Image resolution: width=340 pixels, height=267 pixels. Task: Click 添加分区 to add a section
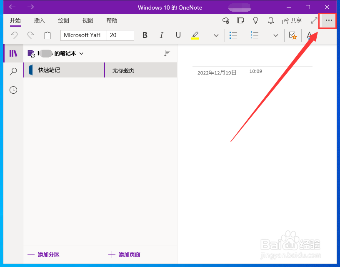44,255
